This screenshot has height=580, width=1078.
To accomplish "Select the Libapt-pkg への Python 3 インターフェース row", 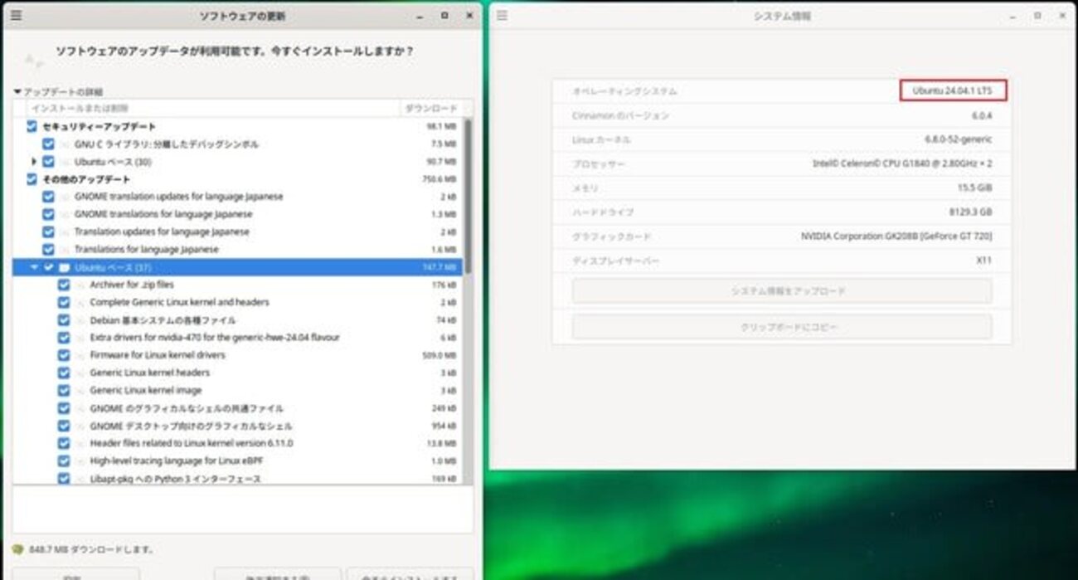I will tap(237, 479).
